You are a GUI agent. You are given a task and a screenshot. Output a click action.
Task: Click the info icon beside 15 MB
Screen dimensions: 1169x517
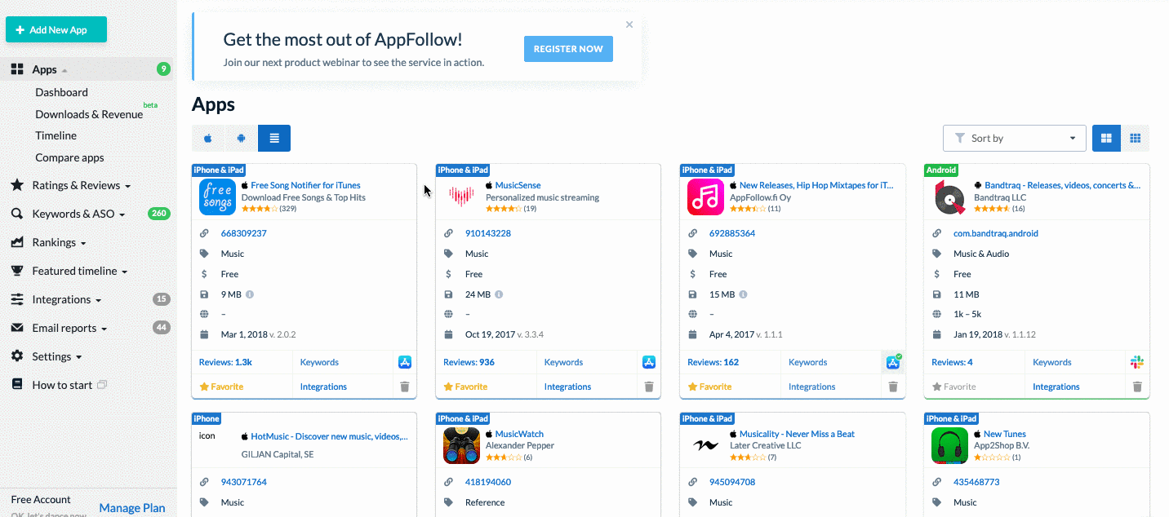pos(743,294)
